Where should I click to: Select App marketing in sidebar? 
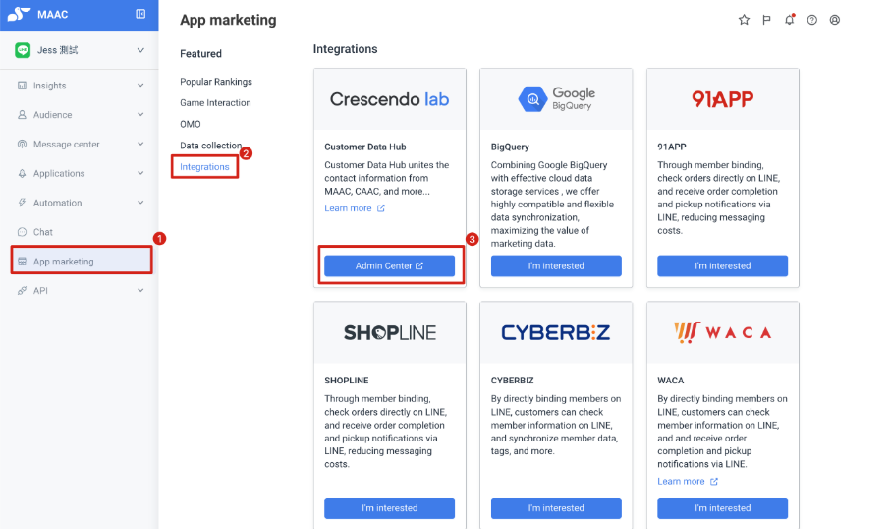pos(82,261)
